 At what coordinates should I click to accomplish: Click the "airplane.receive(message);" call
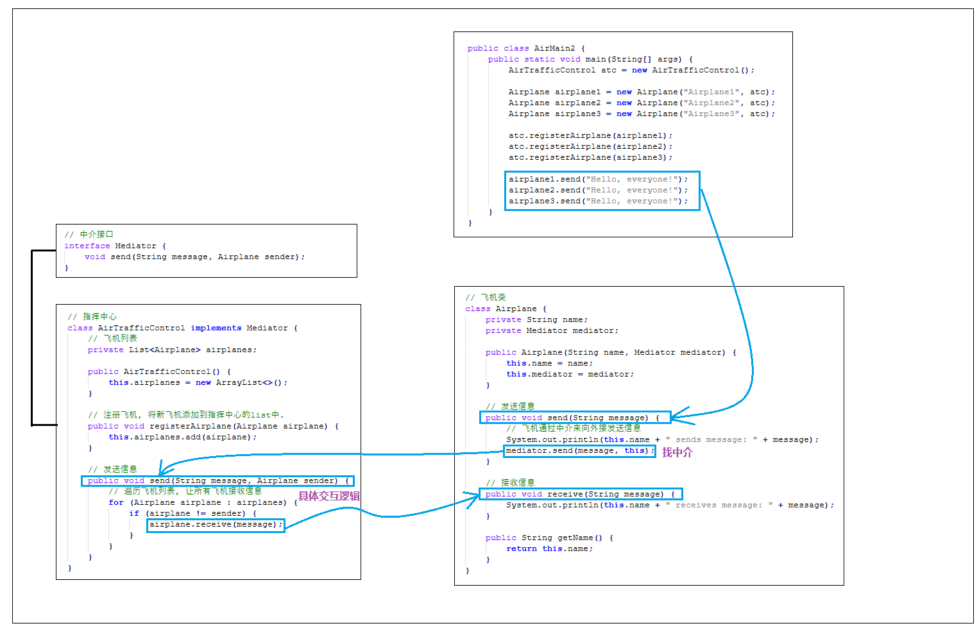(216, 525)
